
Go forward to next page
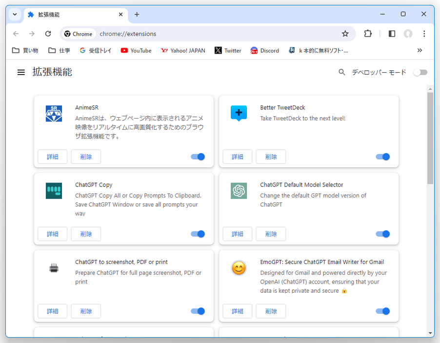pyautogui.click(x=32, y=34)
